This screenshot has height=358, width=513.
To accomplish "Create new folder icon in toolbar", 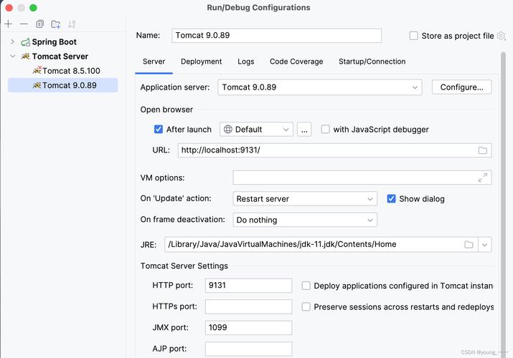I will 56,24.
